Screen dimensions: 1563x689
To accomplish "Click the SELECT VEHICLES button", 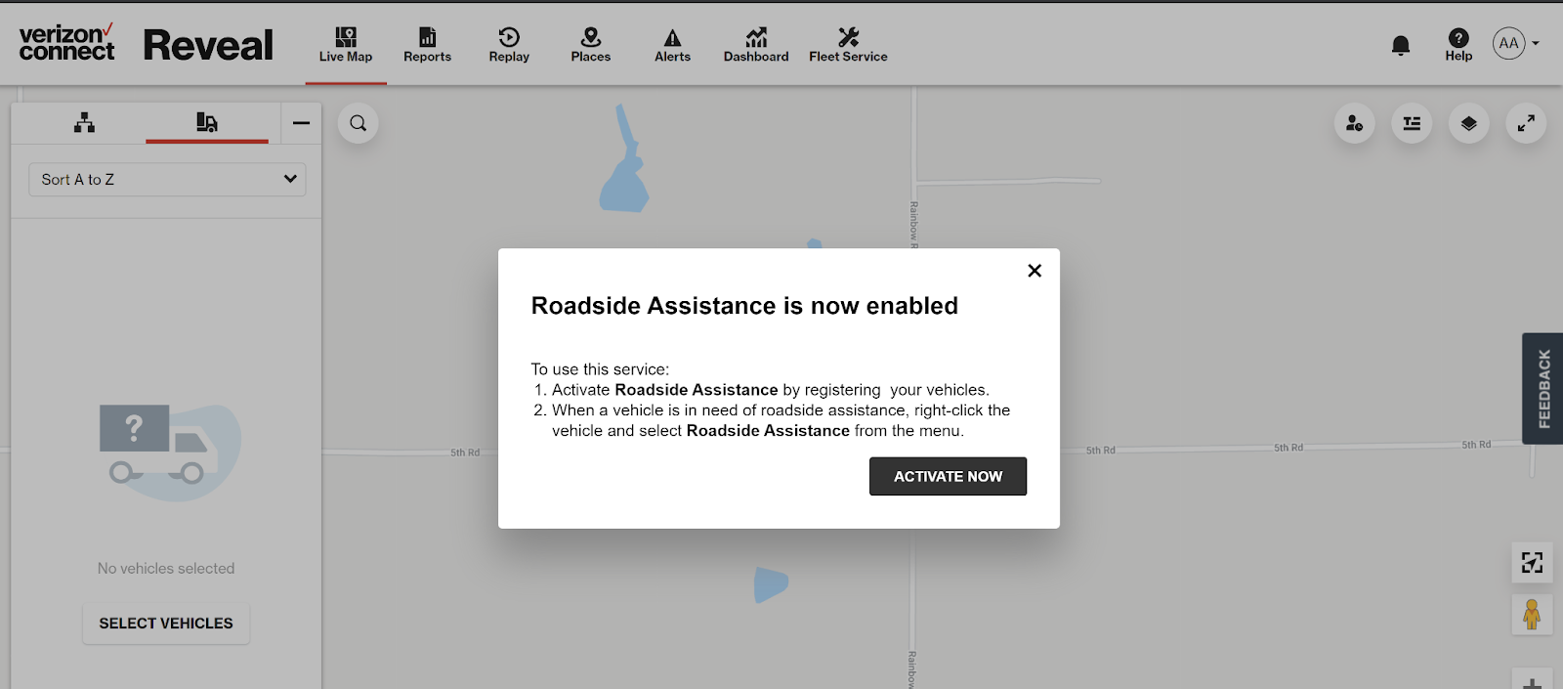I will point(166,624).
